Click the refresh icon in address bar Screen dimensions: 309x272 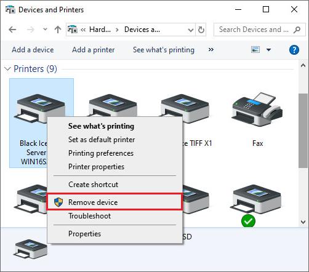tap(201, 30)
